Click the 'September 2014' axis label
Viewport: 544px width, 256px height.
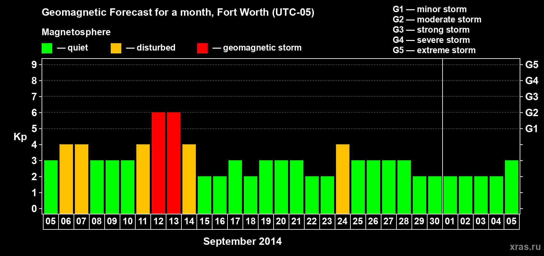243,241
